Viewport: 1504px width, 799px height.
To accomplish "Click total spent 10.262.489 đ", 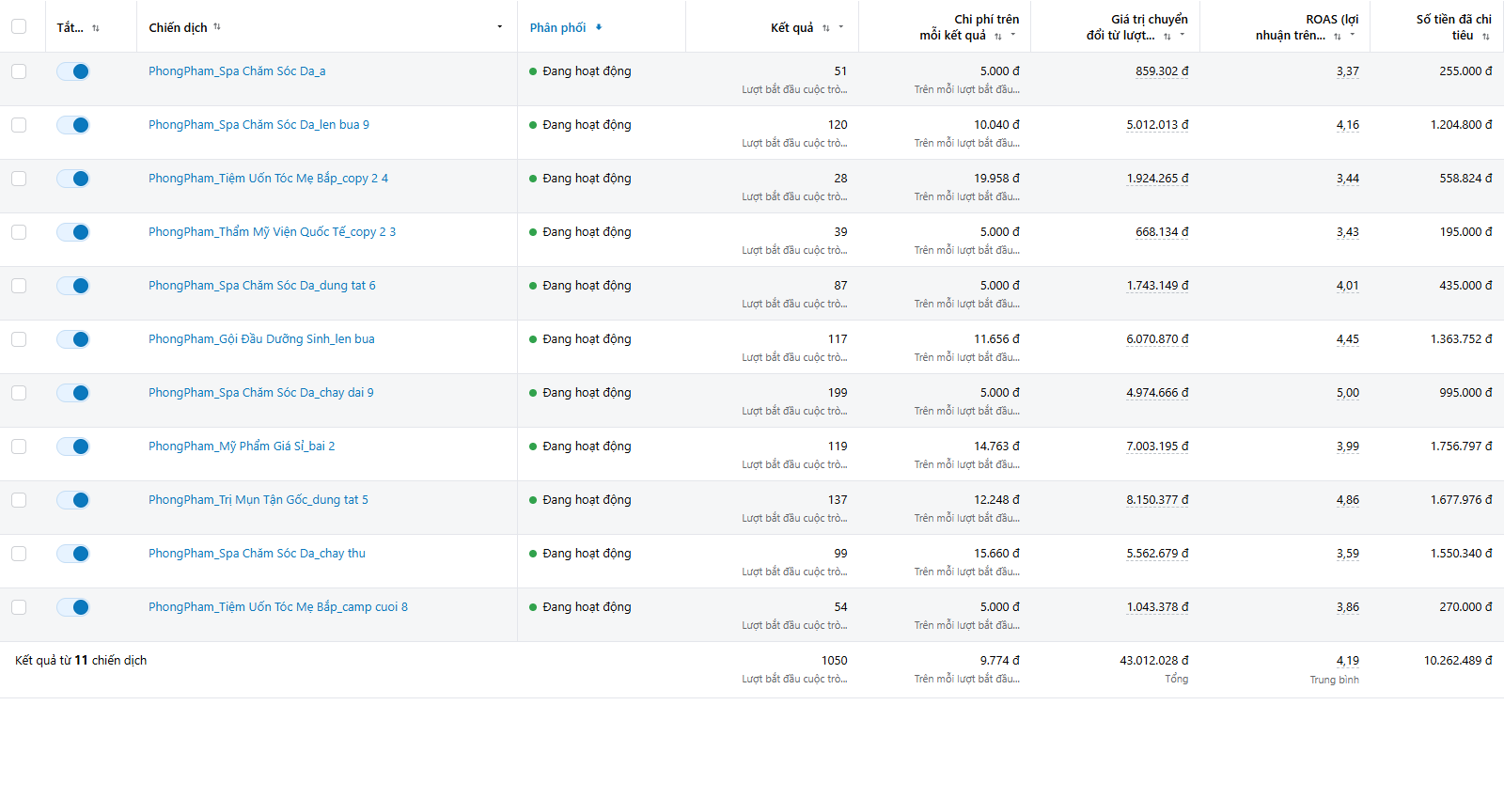I will pyautogui.click(x=1458, y=661).
